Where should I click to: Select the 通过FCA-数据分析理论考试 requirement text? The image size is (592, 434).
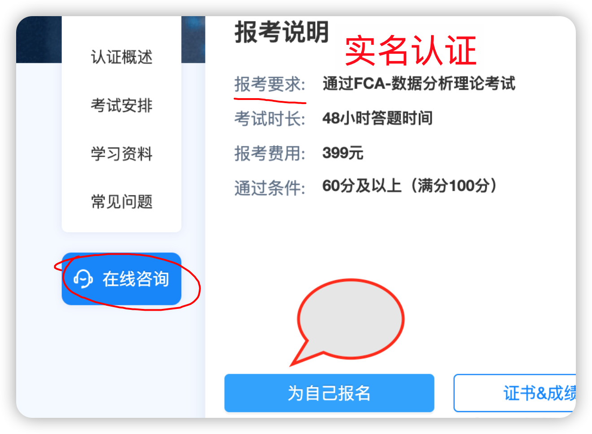coord(419,83)
